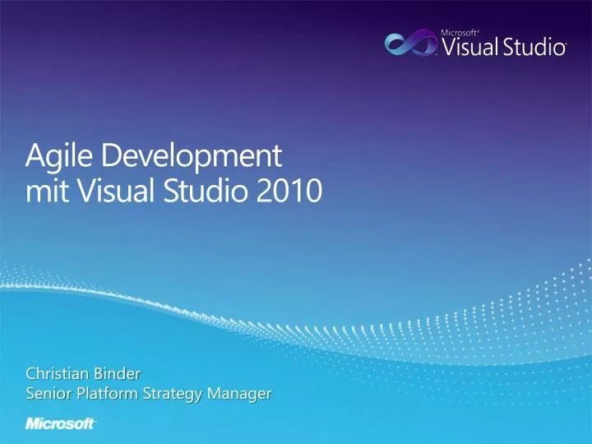Select the title line 'Agile Development'
This screenshot has width=592, height=444.
tap(154, 155)
